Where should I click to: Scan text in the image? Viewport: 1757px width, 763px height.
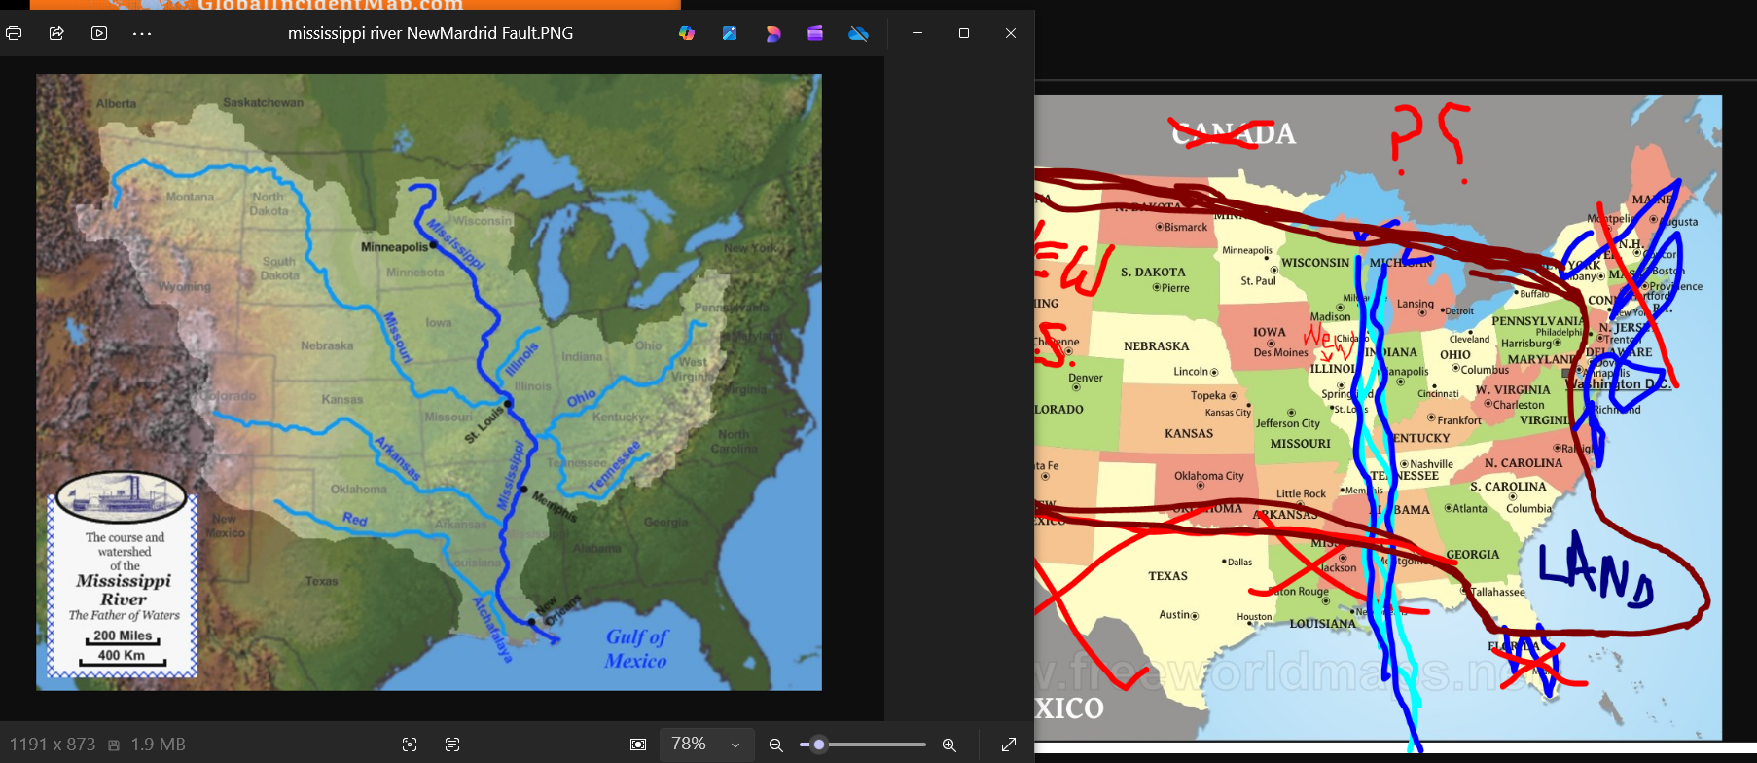(x=452, y=745)
